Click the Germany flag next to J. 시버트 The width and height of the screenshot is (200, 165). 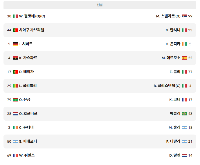[x=15, y=44]
